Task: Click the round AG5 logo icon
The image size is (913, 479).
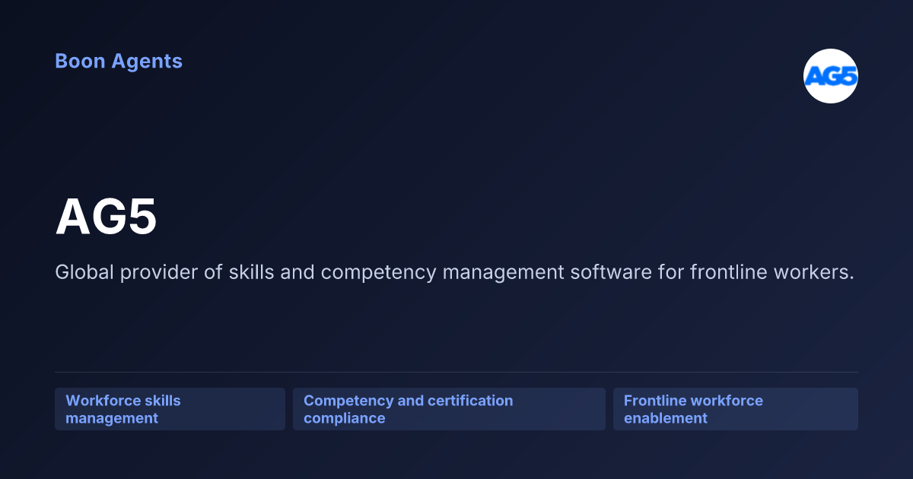Action: tap(831, 76)
